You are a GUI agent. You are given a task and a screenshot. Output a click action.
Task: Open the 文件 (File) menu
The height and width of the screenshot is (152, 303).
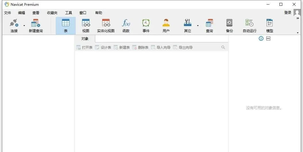click(7, 13)
